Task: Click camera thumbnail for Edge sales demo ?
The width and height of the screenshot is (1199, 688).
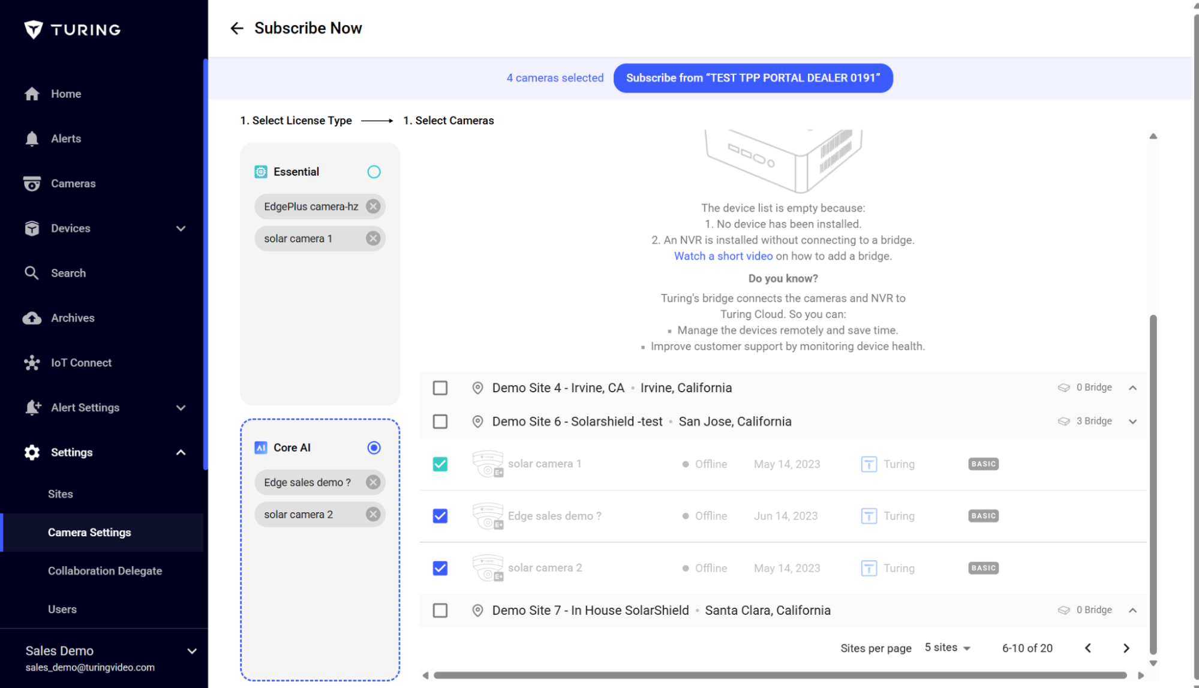Action: [x=488, y=516]
